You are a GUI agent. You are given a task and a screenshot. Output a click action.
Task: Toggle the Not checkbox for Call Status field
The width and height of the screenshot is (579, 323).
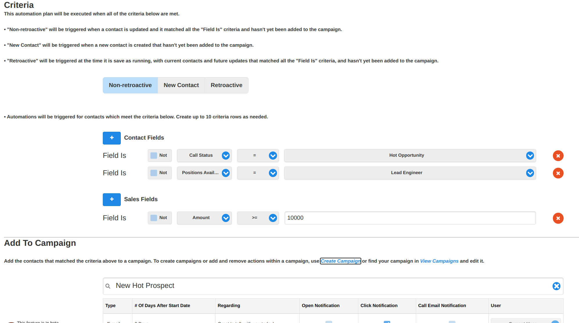(154, 155)
